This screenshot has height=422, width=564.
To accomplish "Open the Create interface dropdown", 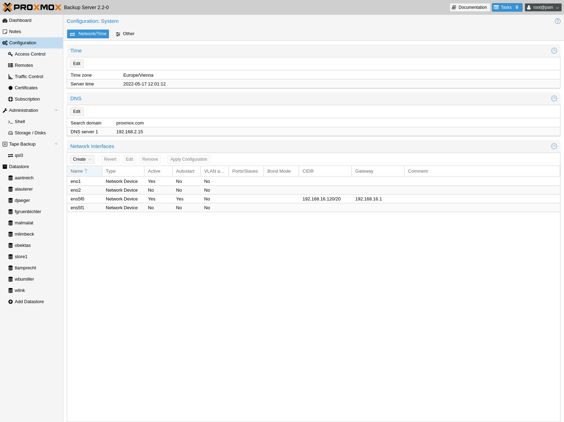I will click(82, 159).
